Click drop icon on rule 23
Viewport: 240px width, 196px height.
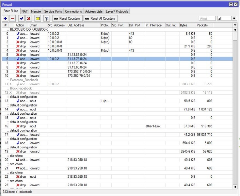click(x=18, y=185)
